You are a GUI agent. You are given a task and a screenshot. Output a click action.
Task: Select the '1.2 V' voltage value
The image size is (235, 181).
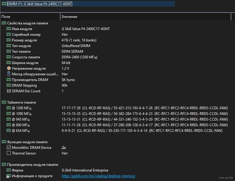click(x=65, y=68)
